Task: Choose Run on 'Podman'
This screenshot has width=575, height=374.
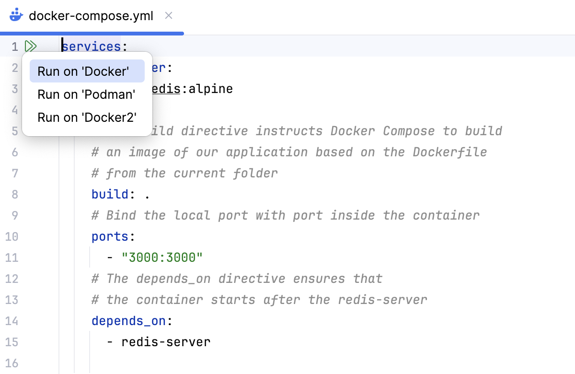Action: pos(87,94)
